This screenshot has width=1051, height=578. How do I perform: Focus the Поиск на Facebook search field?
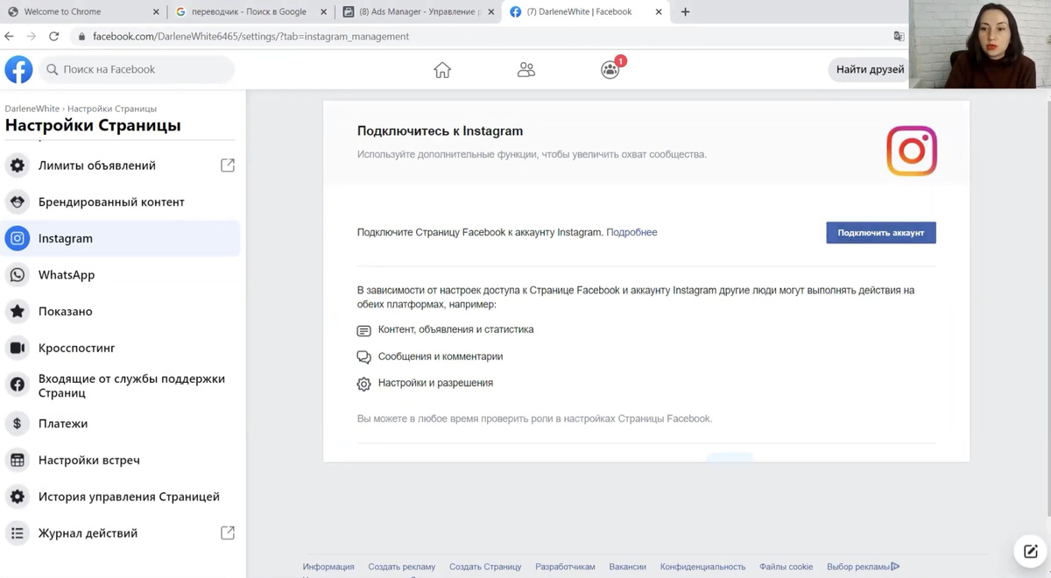coord(137,69)
